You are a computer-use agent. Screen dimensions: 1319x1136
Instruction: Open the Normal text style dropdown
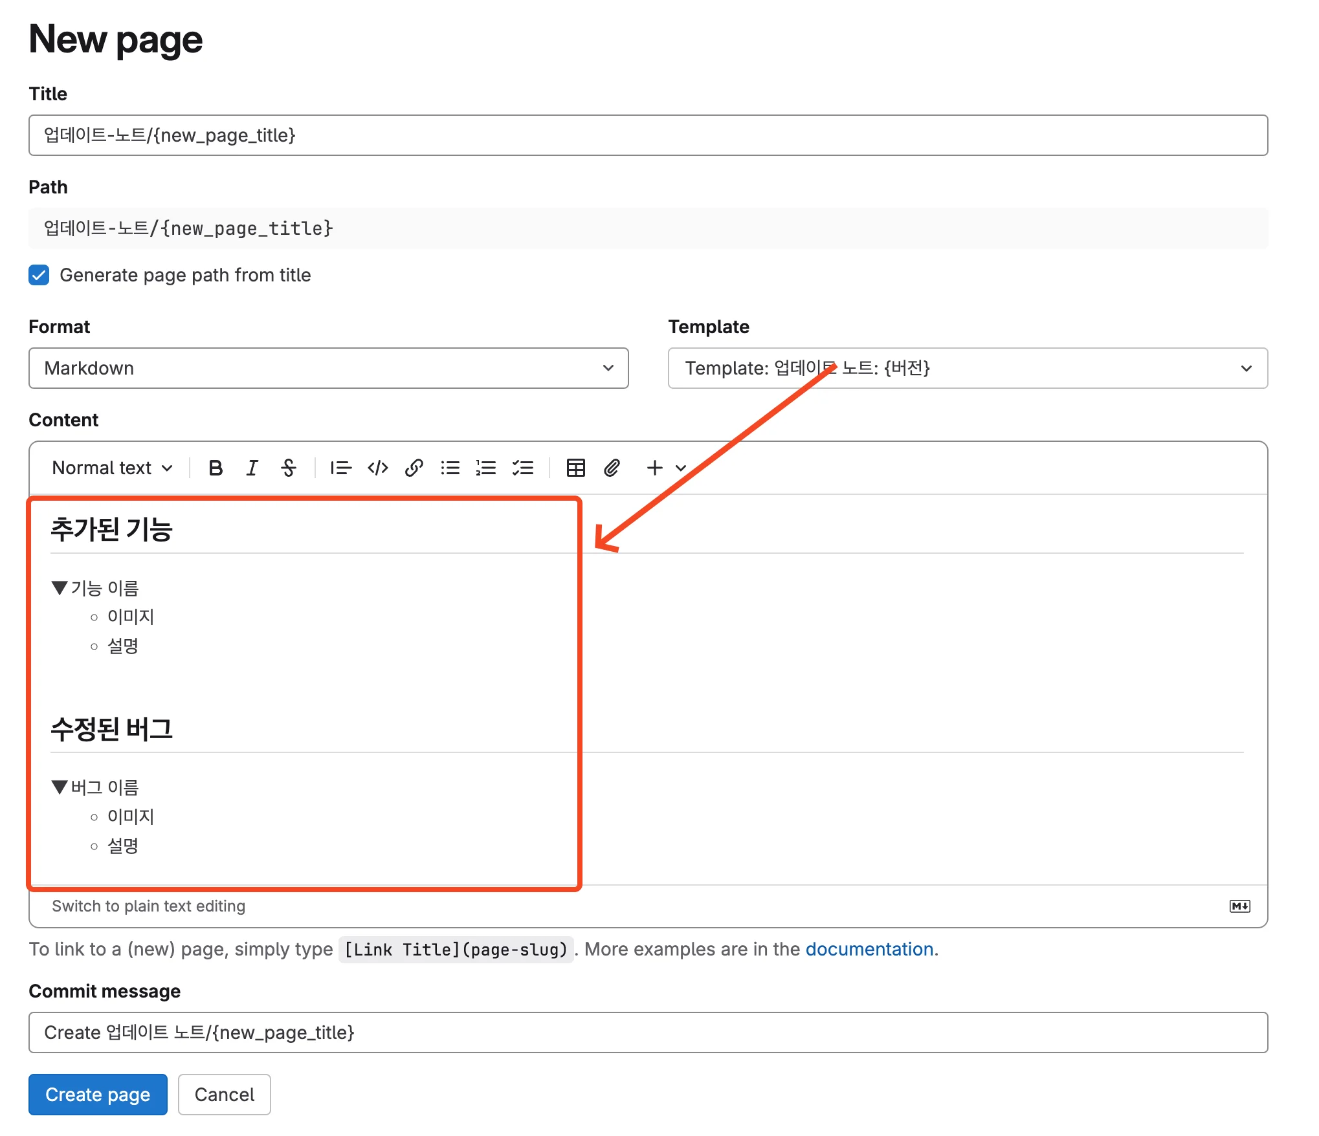[x=112, y=468]
